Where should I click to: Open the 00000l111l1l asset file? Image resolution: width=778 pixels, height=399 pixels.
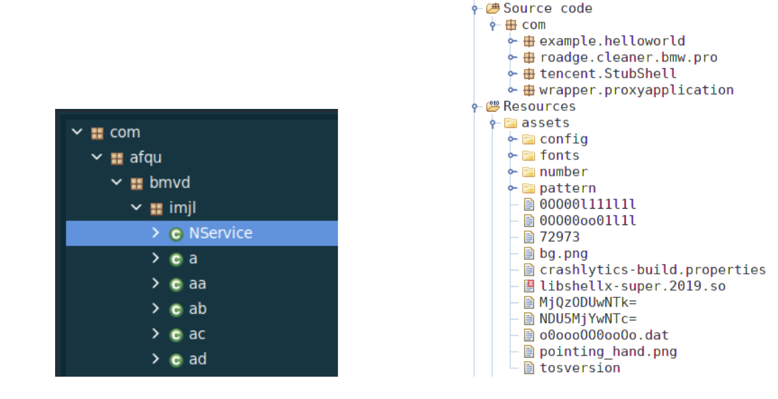588,205
